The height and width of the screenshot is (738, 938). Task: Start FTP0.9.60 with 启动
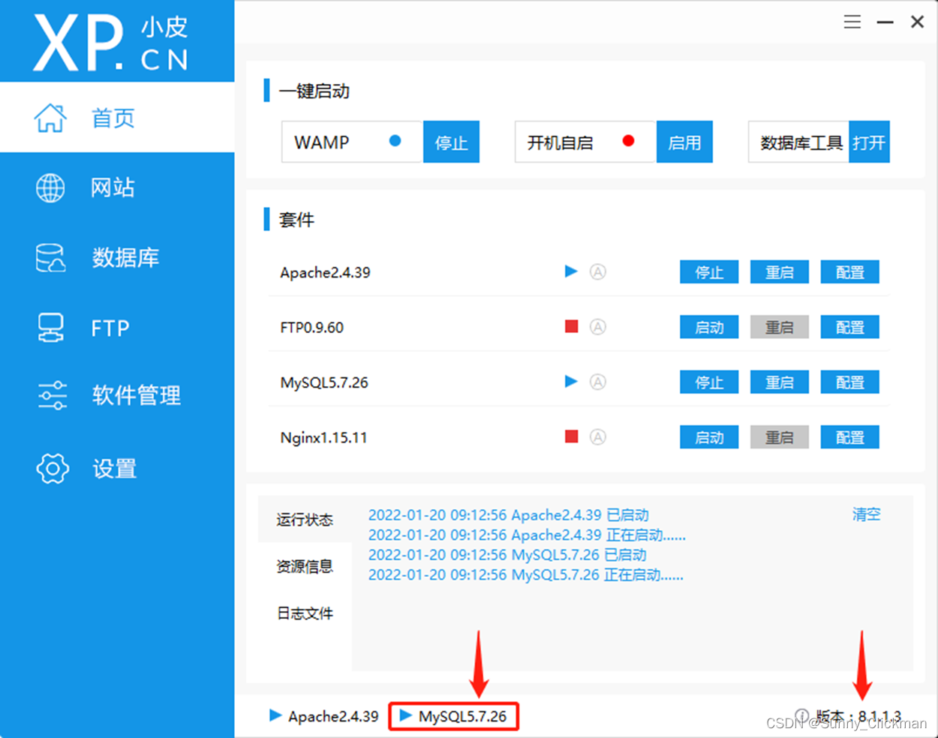coord(708,326)
